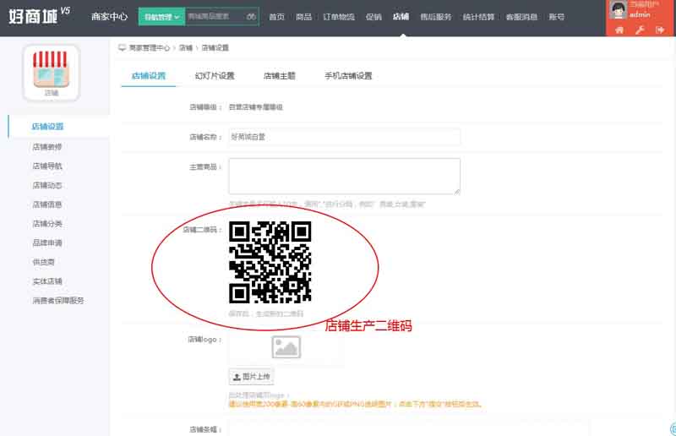Open the 手机店铺设置 tab

pos(348,76)
